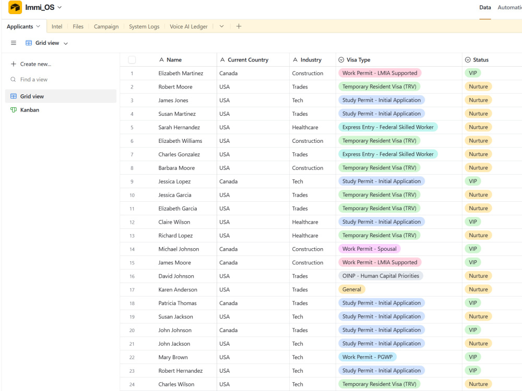Click the Name text field type icon
Viewport: 522px width, 391px height.
tap(161, 60)
